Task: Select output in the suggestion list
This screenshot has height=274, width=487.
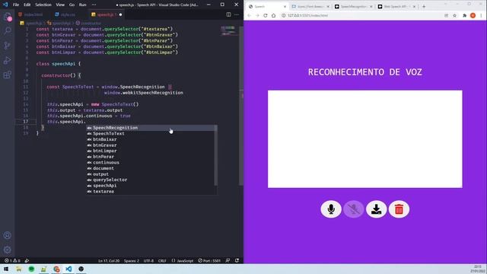Action: tap(151, 174)
